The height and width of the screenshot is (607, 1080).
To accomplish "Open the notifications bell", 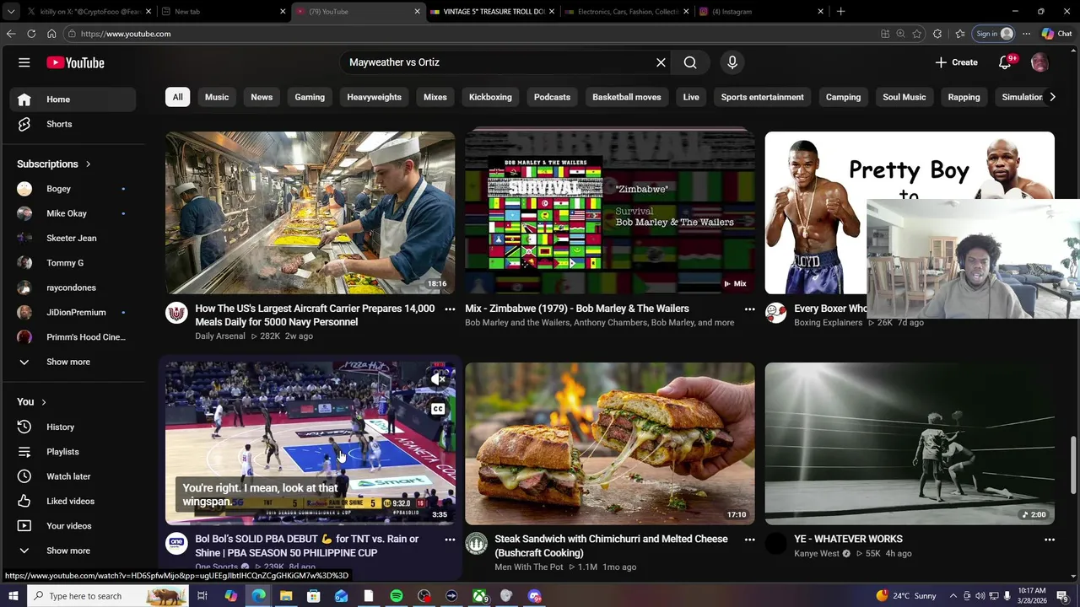I will pos(1005,62).
